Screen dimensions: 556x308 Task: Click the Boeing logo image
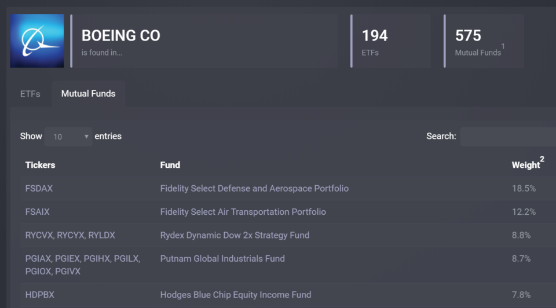pos(37,41)
